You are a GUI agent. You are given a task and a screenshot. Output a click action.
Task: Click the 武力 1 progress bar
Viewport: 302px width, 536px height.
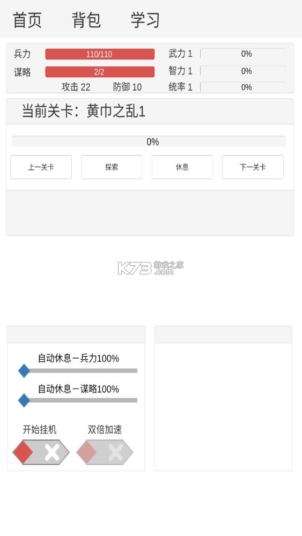click(x=243, y=54)
